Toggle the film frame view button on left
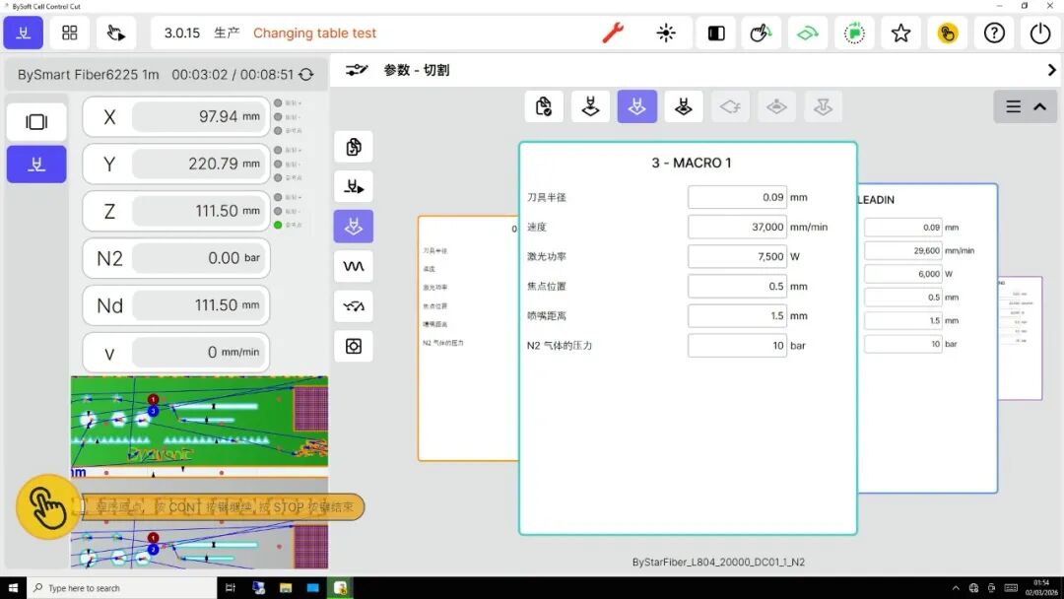Image resolution: width=1064 pixels, height=599 pixels. pyautogui.click(x=36, y=122)
